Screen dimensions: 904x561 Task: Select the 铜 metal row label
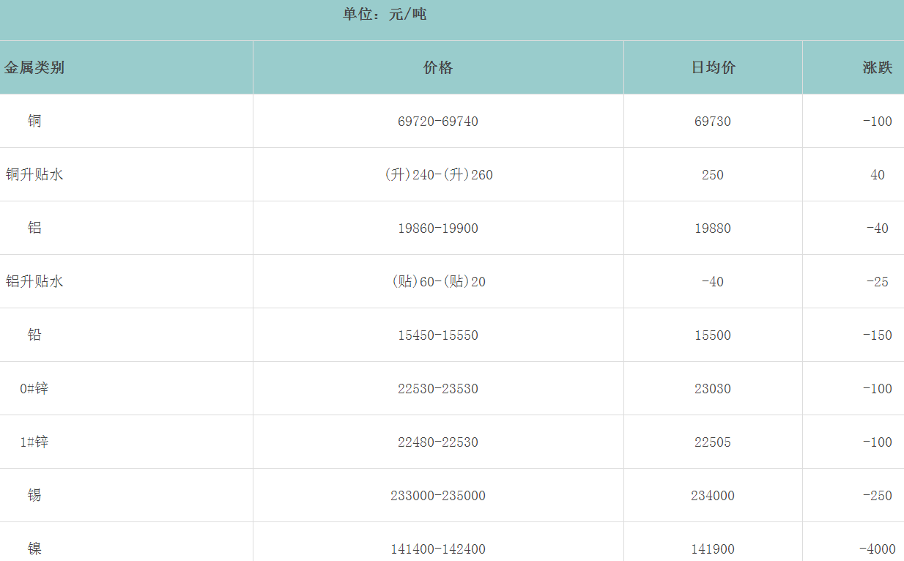point(34,121)
